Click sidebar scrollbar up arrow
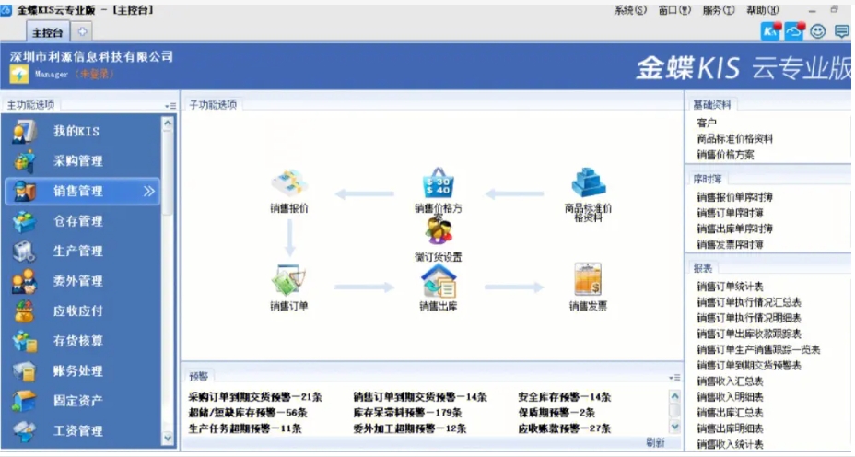 pos(168,123)
